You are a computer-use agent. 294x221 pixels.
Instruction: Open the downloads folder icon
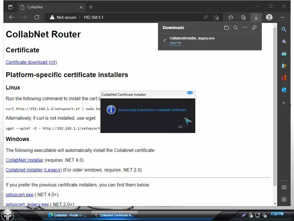click(x=226, y=28)
